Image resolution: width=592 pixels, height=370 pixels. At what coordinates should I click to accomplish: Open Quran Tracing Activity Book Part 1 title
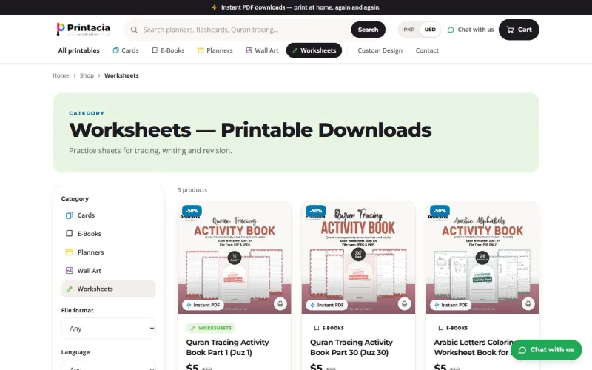227,347
